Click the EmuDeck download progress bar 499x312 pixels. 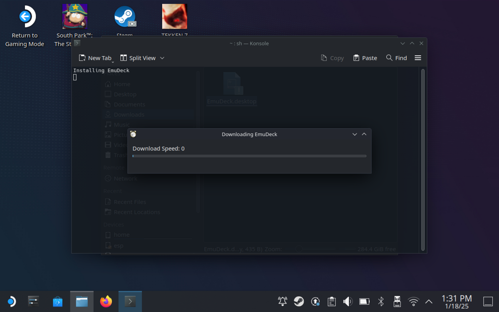point(249,156)
